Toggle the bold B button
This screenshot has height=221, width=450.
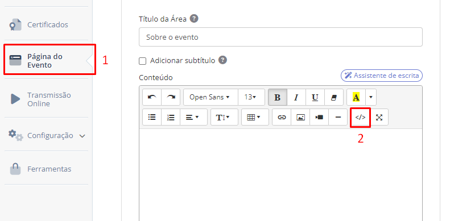[278, 97]
